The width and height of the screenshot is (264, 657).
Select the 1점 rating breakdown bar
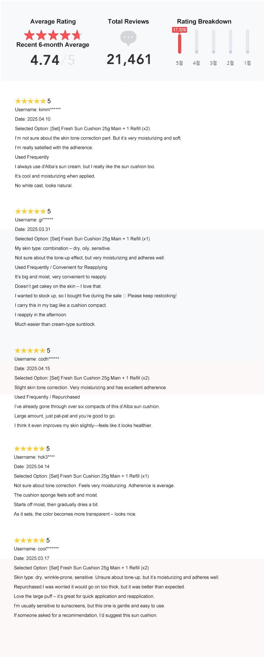[x=247, y=42]
